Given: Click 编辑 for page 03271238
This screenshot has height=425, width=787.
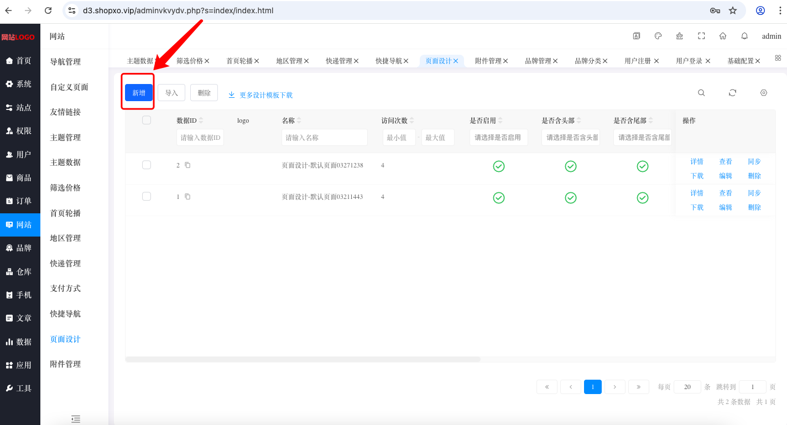Looking at the screenshot, I should coord(726,176).
